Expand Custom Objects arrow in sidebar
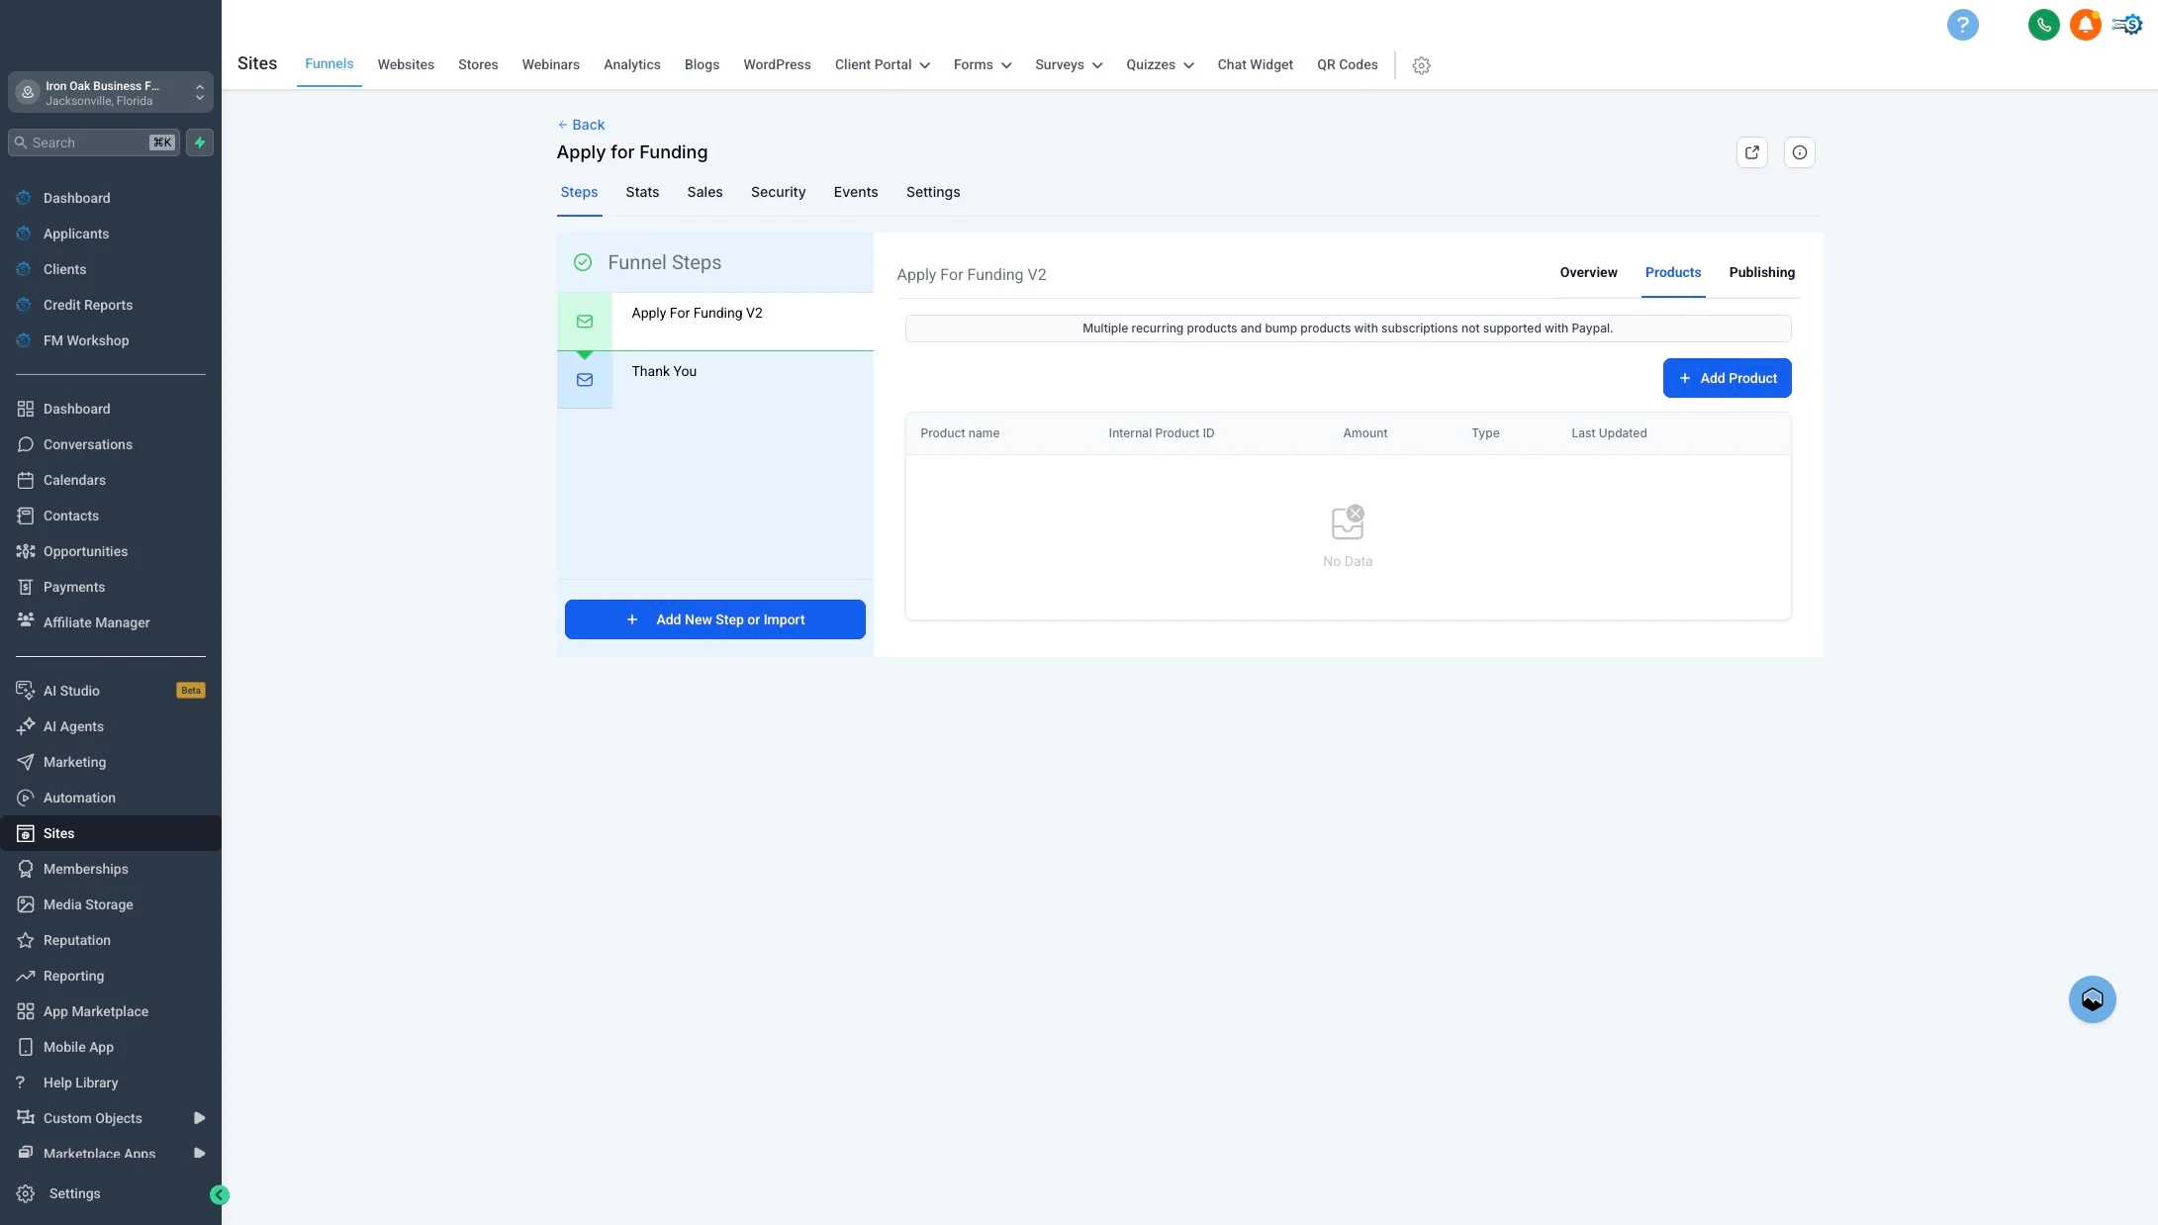 199,1118
